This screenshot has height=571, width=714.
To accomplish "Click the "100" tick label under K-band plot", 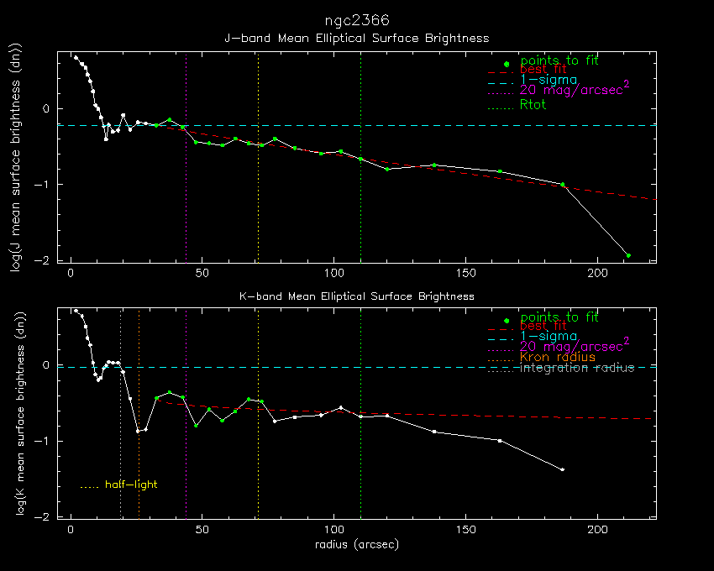I will click(x=333, y=530).
